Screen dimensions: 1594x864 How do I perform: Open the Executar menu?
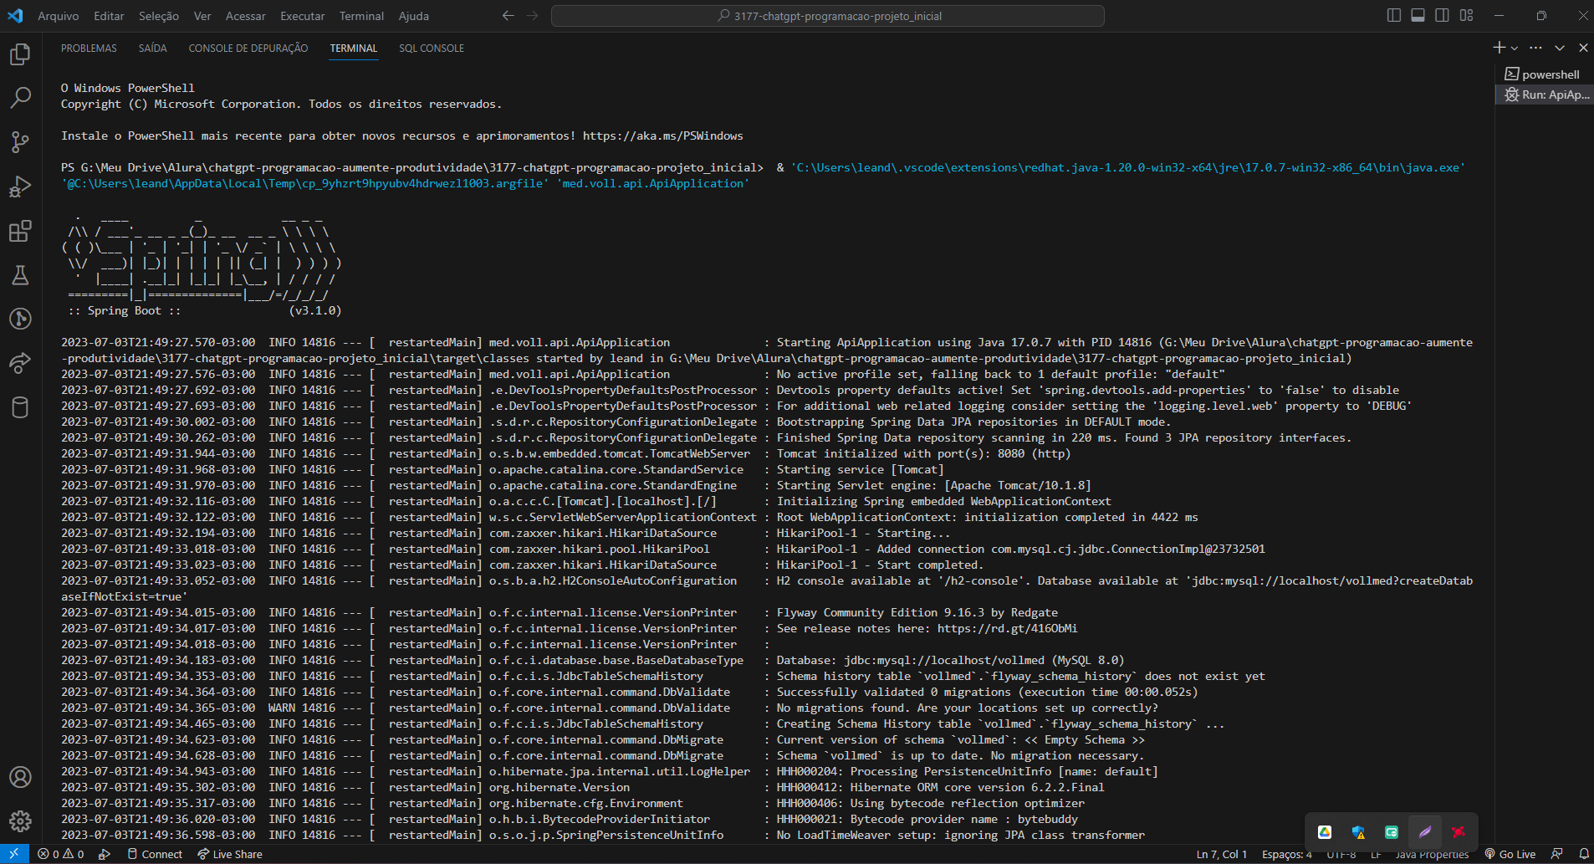(x=303, y=16)
